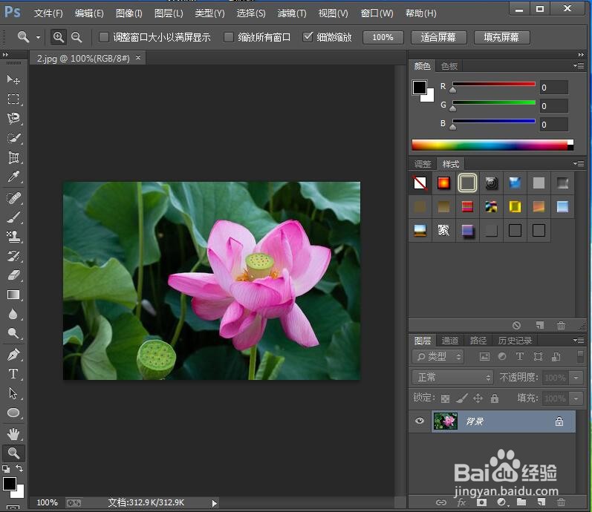Screen dimensions: 592x512
Task: Select the Pen tool
Action: [x=13, y=355]
